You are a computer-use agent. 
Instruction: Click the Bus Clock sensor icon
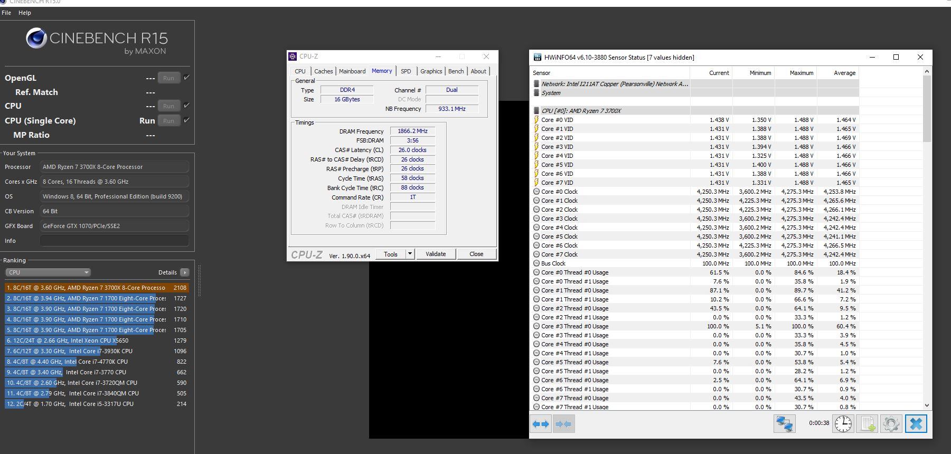click(x=536, y=263)
